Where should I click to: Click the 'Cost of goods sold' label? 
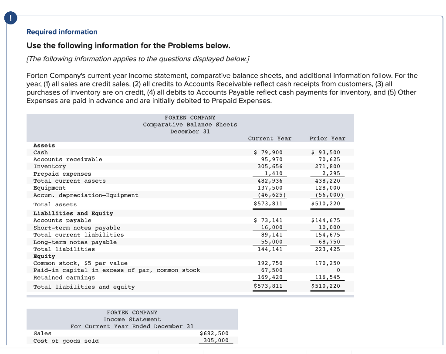[x=66, y=341]
